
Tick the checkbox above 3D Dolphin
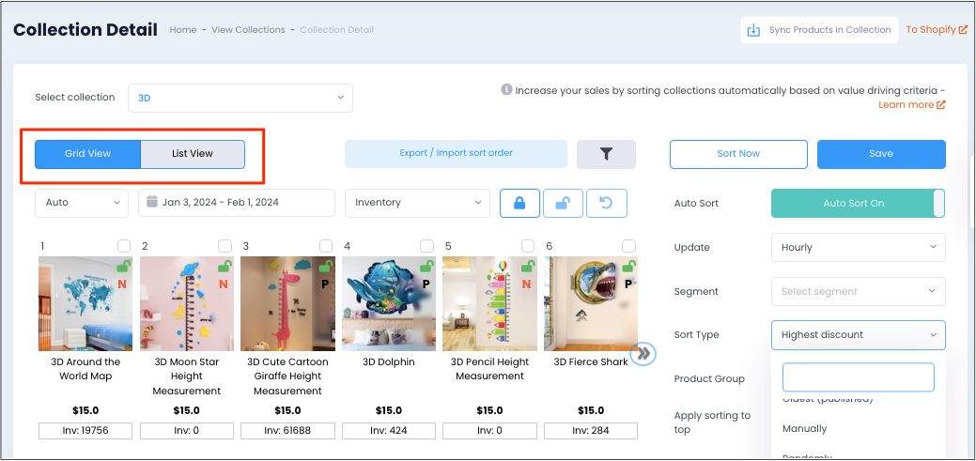(426, 246)
